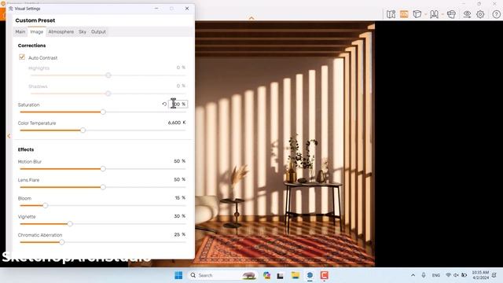Open the black-and-white taskbar app icon
This screenshot has width=503, height=283.
280,276
